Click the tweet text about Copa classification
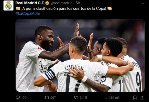The image size is (149, 102). [64, 8]
